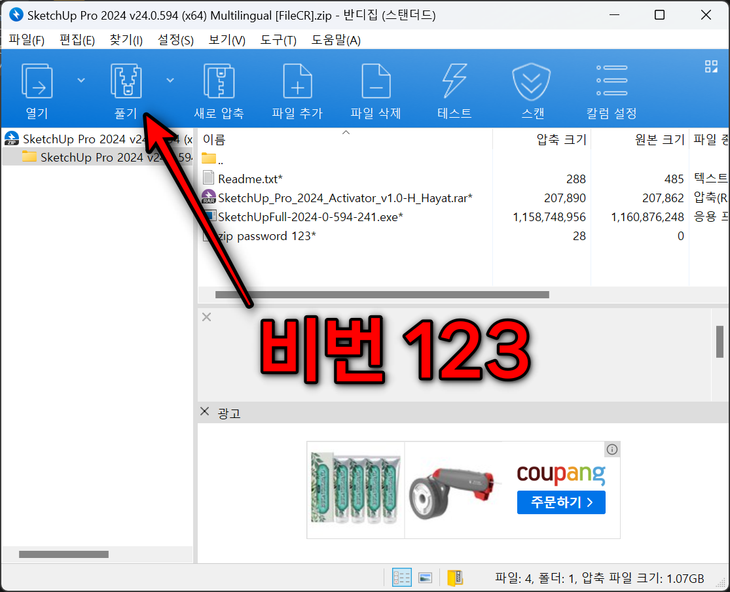Open the 편집(E) menu
This screenshot has width=730, height=592.
click(x=77, y=41)
